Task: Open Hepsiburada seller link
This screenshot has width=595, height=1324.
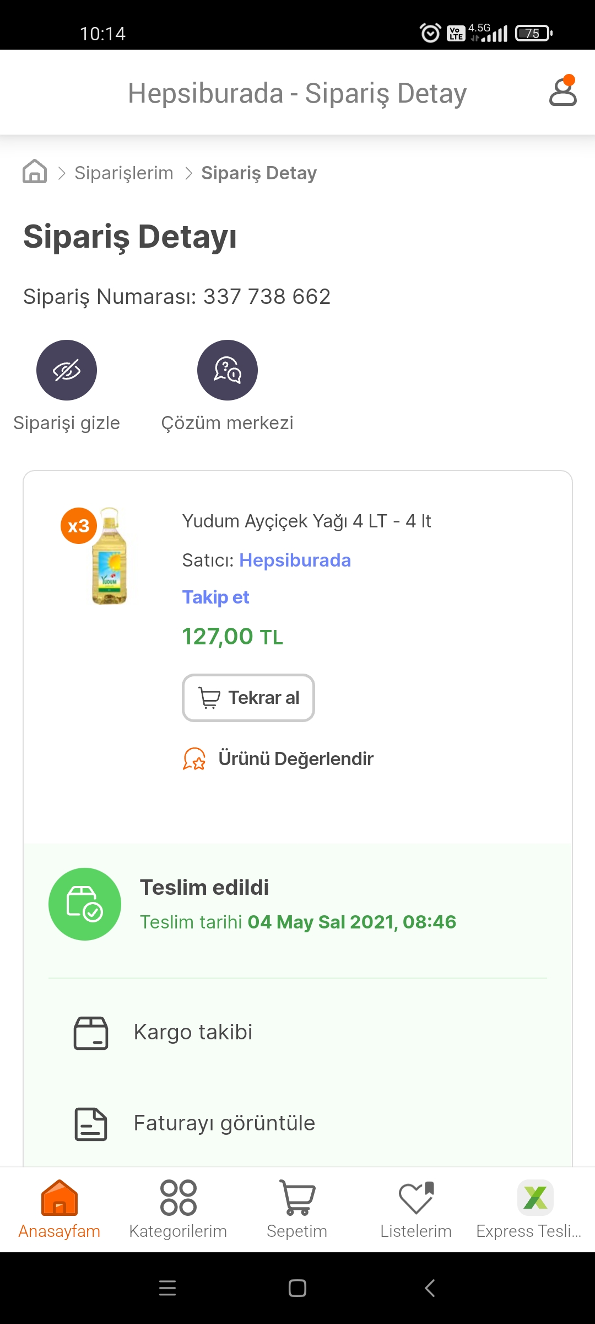Action: [295, 560]
